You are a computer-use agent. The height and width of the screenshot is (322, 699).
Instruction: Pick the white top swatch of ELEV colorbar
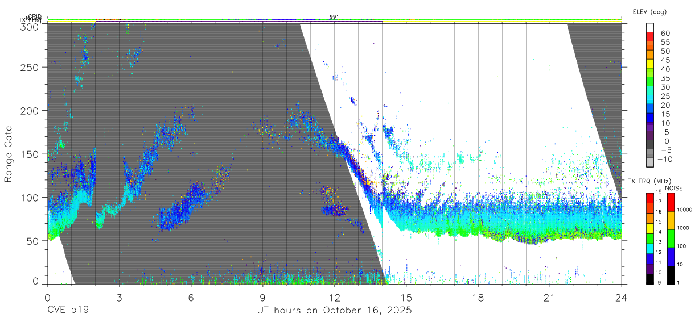pos(649,27)
